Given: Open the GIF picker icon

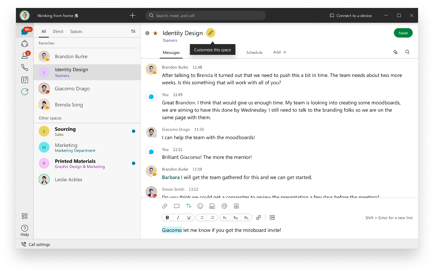Looking at the screenshot, I should pos(212,206).
